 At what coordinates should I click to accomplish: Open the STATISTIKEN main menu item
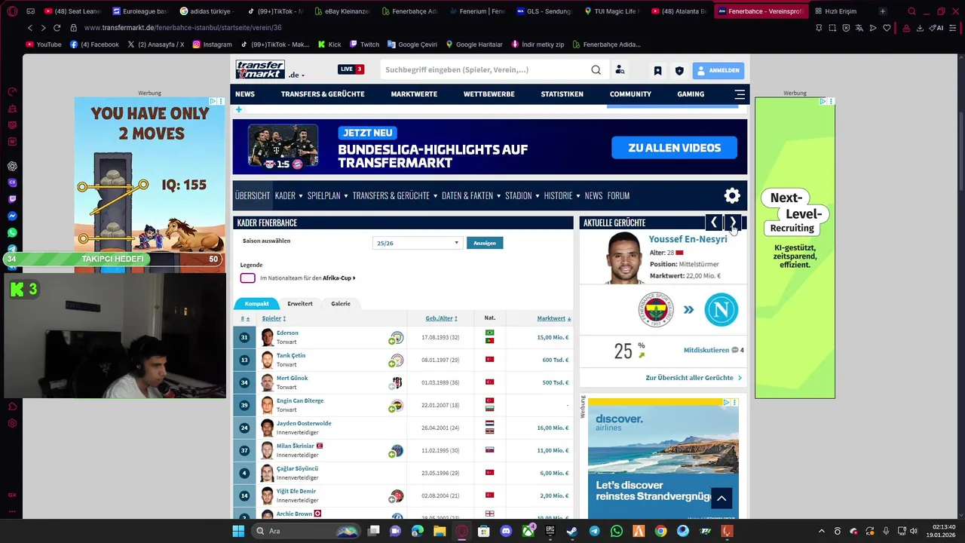point(562,94)
